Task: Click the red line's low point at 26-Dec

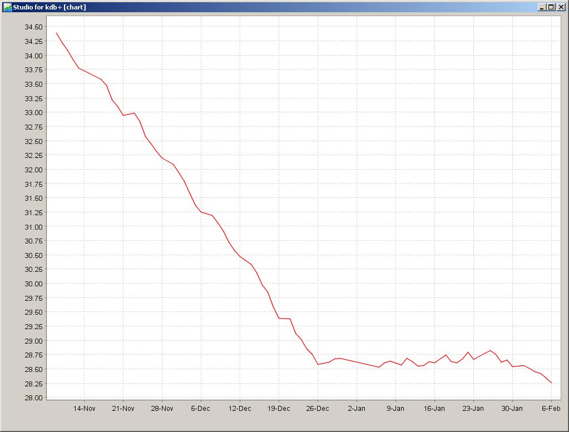Action: tap(318, 364)
